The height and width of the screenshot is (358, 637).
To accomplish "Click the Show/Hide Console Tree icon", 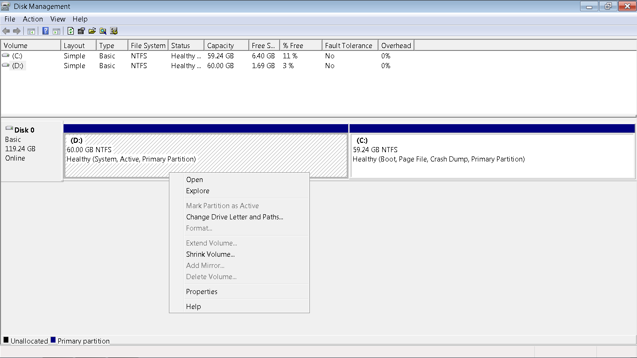I will coord(31,31).
